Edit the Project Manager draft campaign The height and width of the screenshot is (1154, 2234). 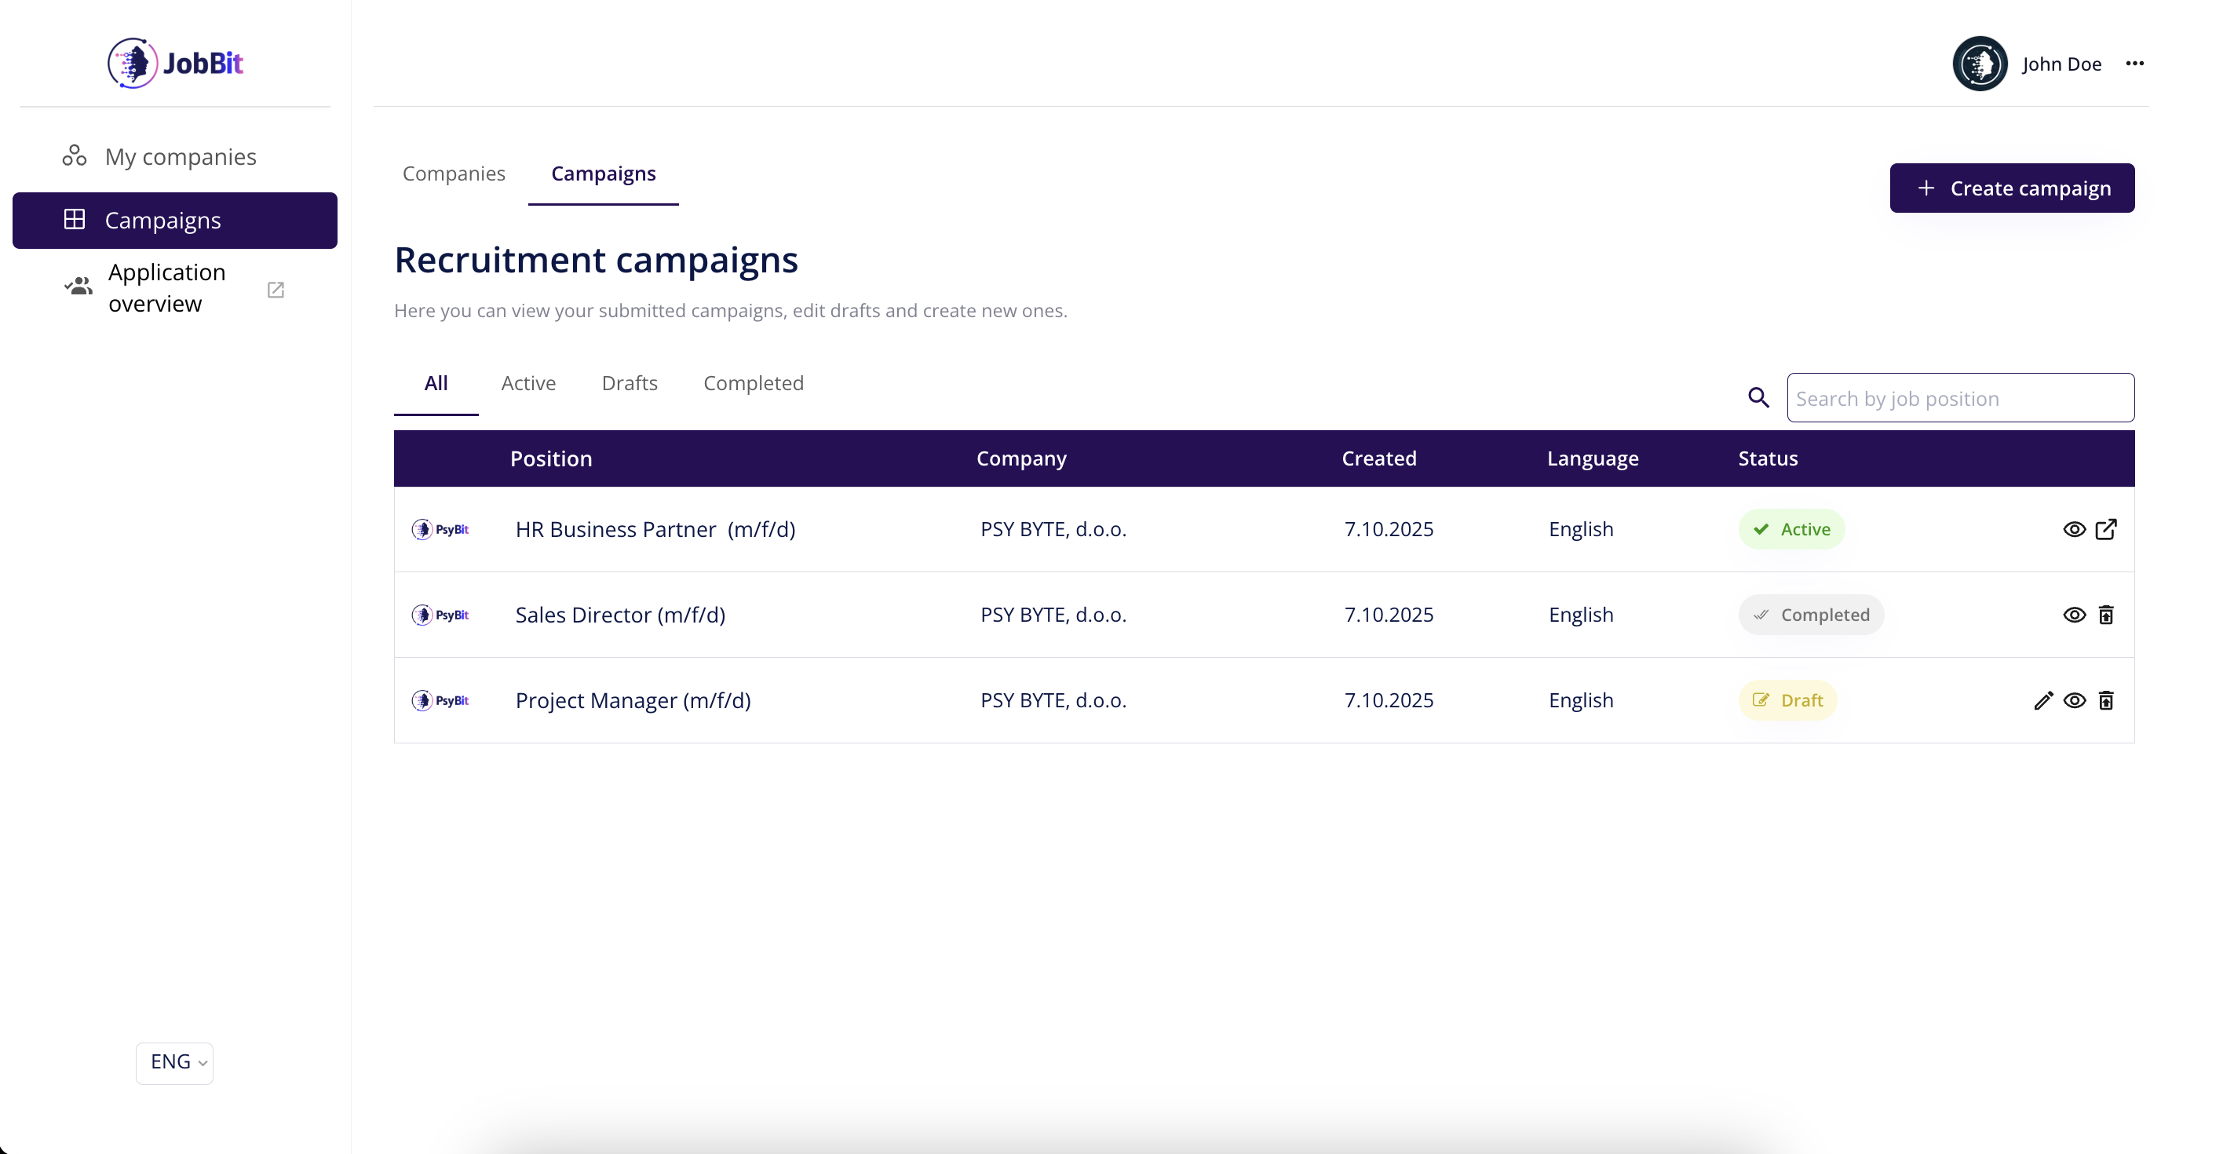point(2043,700)
